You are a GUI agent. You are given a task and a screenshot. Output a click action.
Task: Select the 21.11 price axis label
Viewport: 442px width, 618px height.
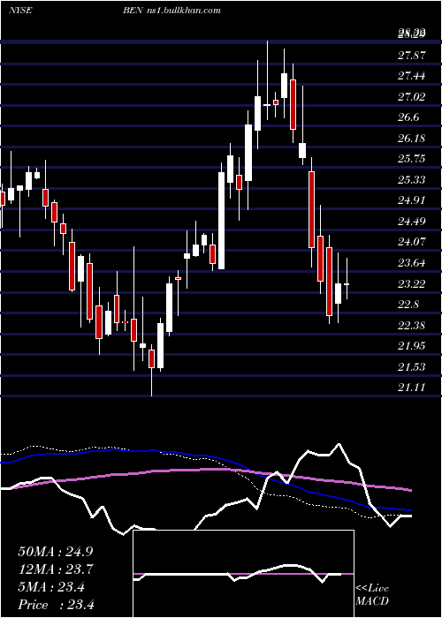412,388
